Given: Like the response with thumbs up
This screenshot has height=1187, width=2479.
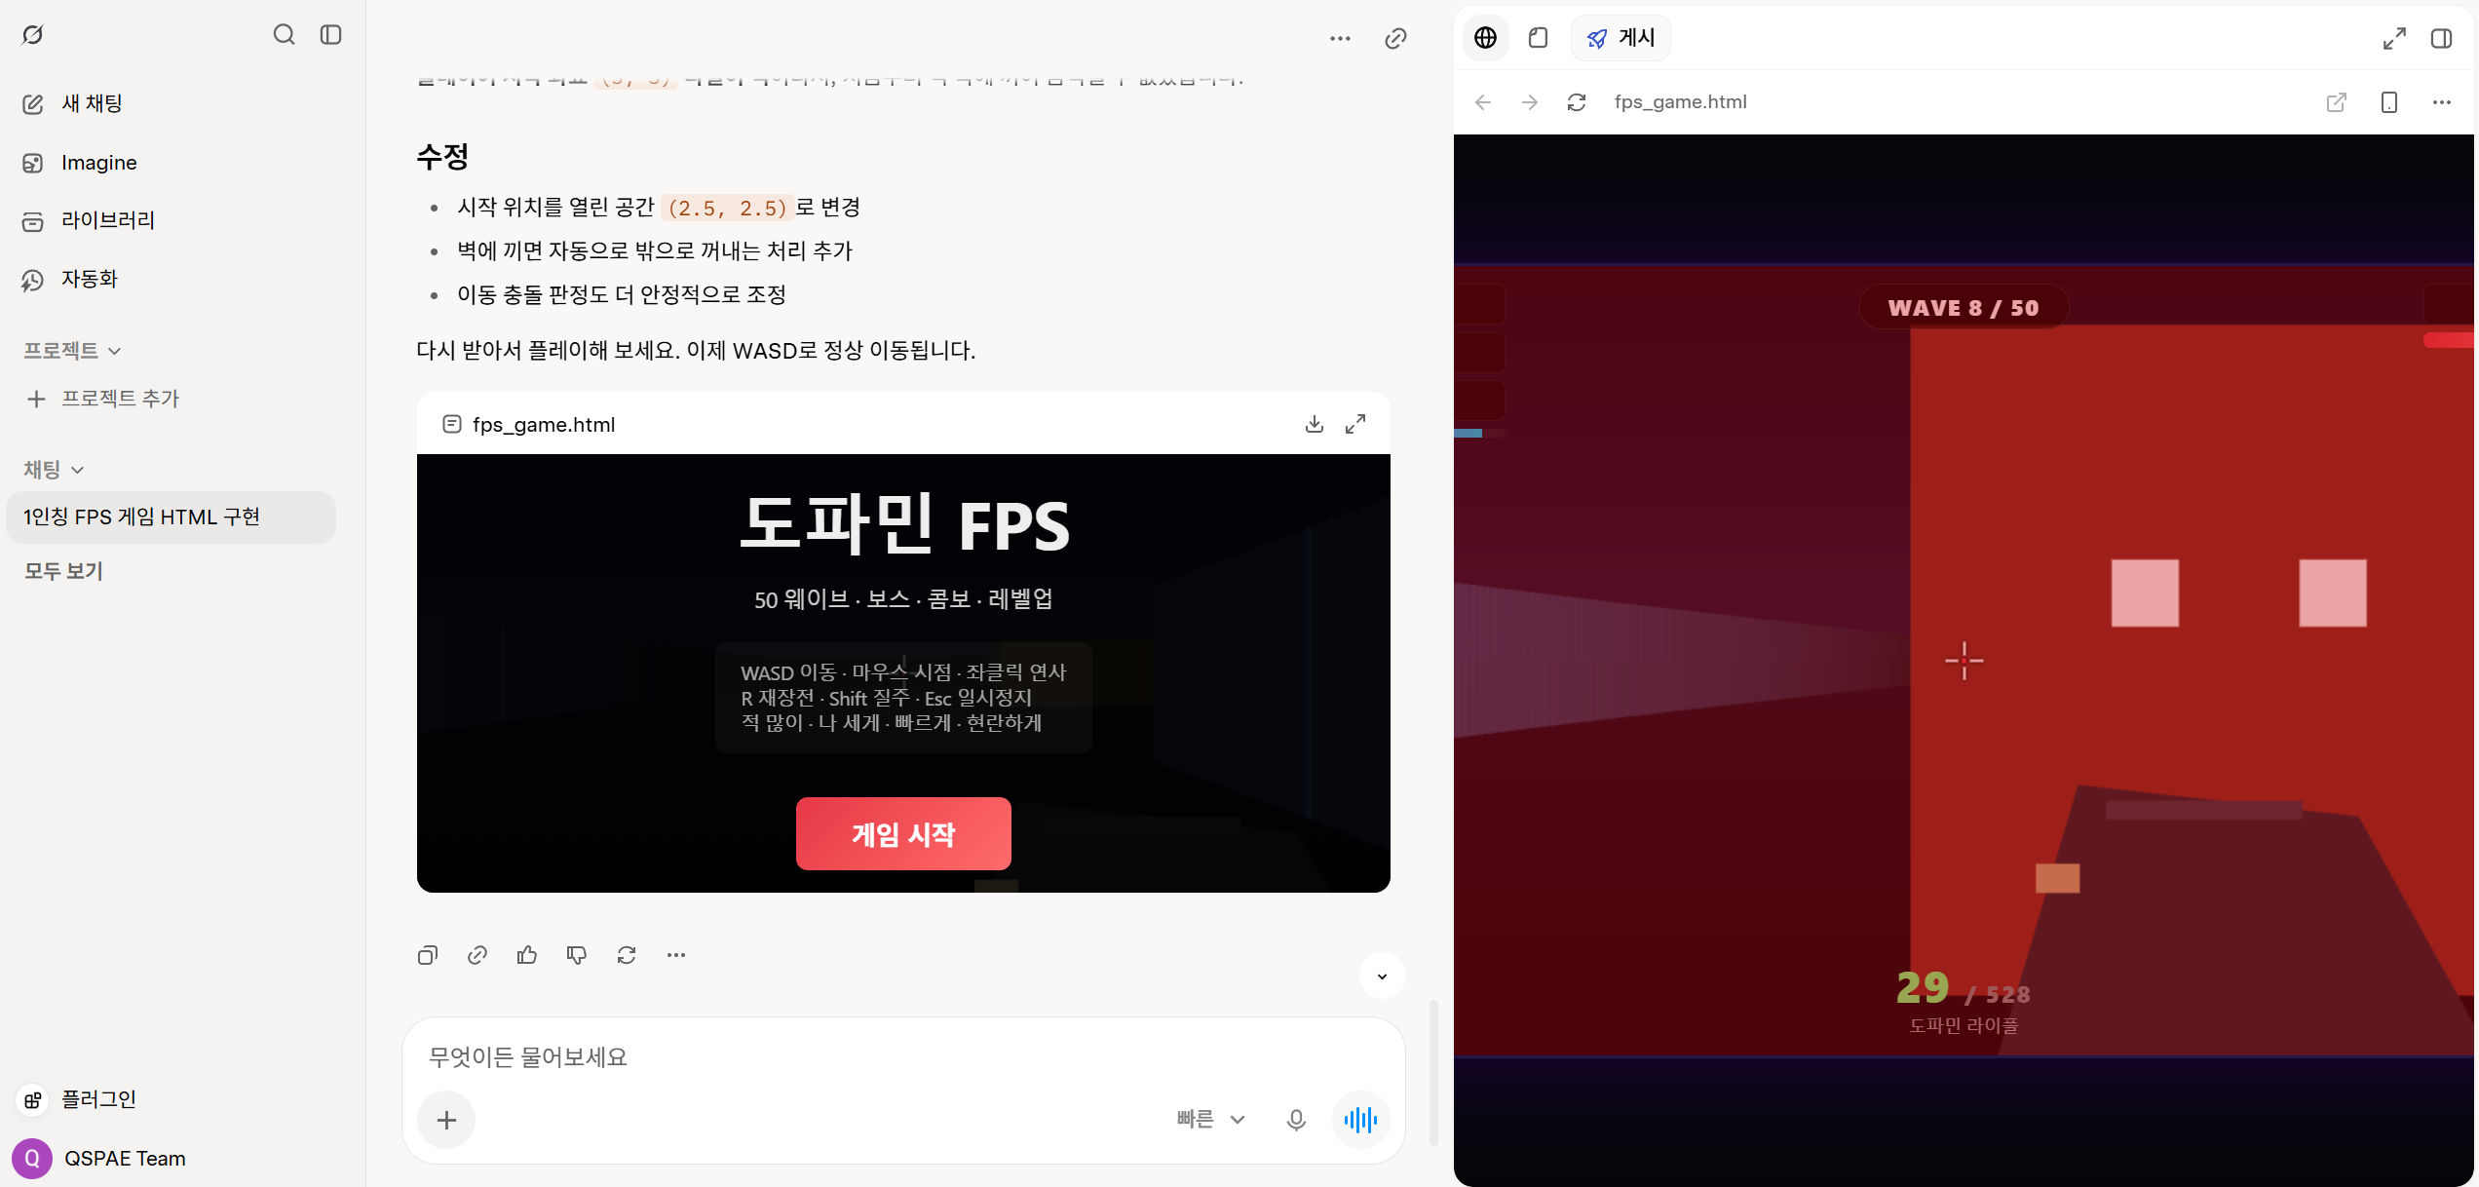Looking at the screenshot, I should click(x=527, y=955).
